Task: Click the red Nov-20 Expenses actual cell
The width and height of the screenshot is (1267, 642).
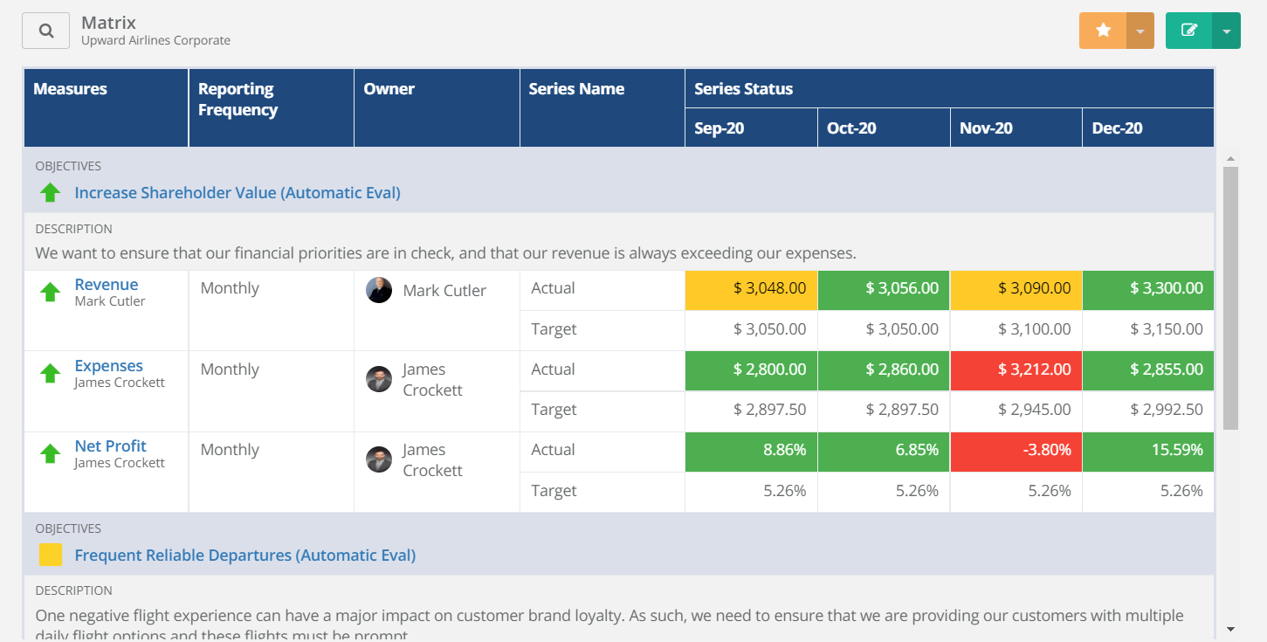Action: (x=1016, y=369)
